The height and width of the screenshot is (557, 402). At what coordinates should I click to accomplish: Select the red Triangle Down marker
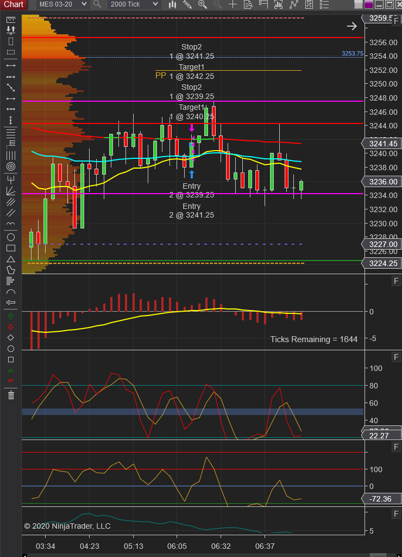click(x=11, y=381)
